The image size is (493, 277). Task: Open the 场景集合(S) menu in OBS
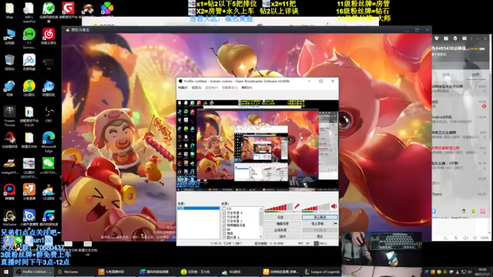[230, 87]
